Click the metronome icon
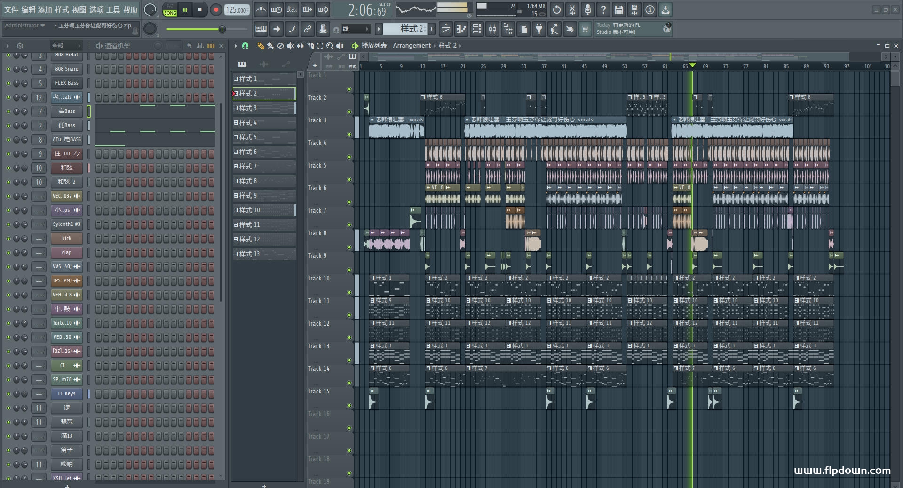903x488 pixels. click(x=261, y=10)
